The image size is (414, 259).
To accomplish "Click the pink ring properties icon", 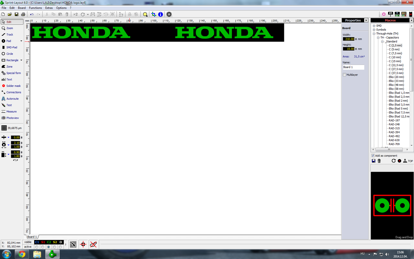I will (x=384, y=14).
